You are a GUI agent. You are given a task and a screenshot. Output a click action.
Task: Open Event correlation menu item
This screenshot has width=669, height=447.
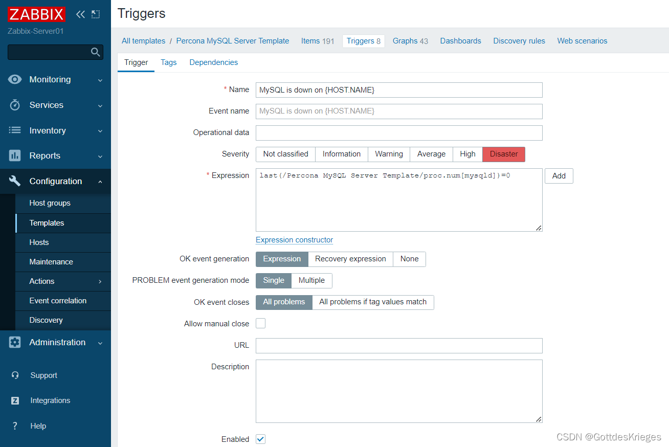tap(63, 301)
